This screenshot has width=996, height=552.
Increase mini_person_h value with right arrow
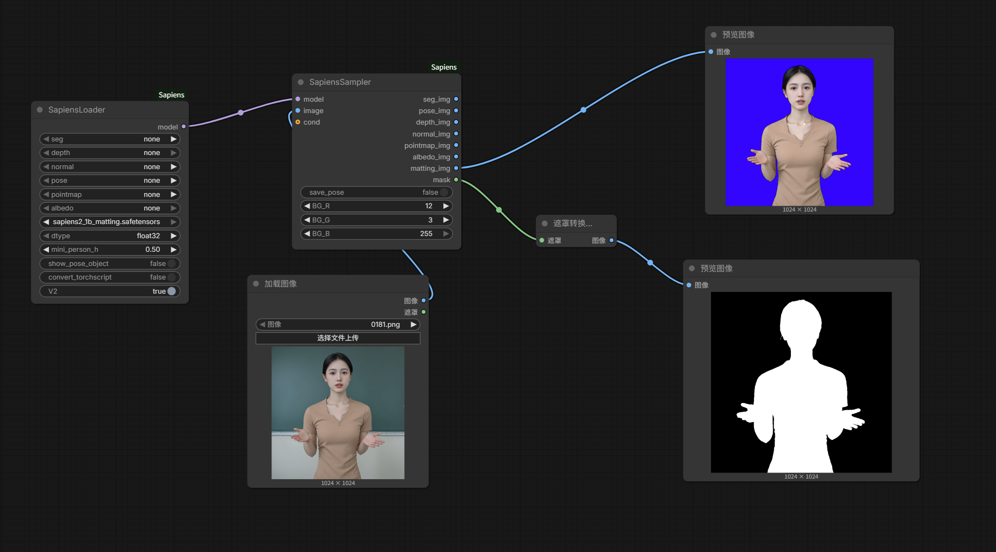point(174,250)
